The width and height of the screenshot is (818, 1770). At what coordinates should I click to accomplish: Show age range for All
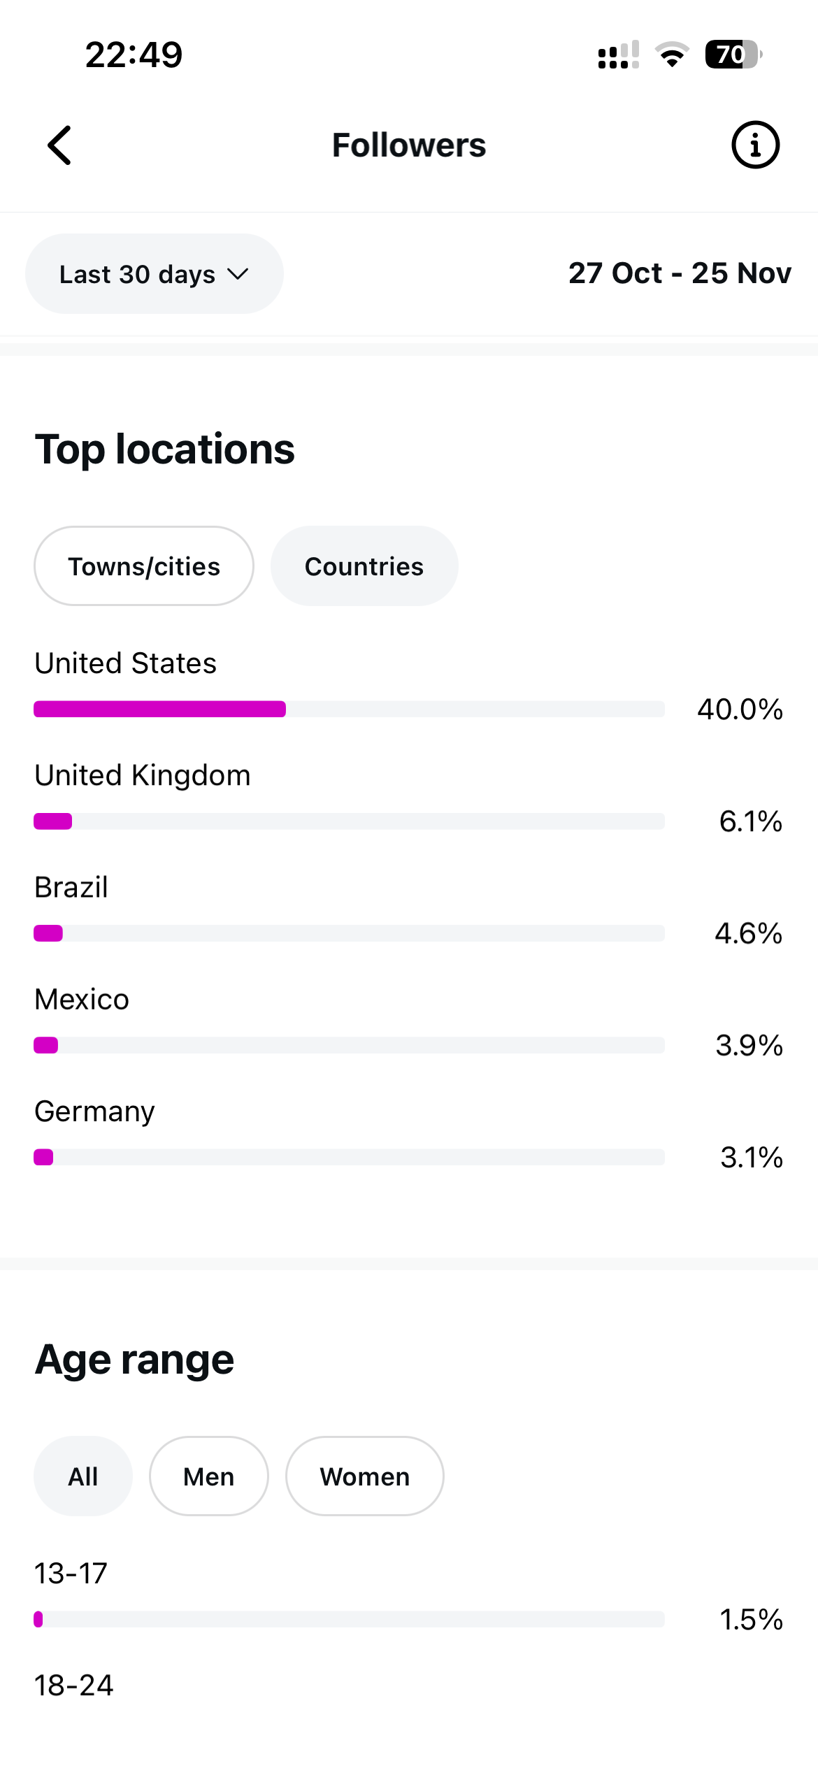coord(83,1476)
